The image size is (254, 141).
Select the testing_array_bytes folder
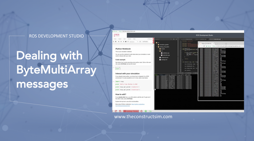(x=164, y=47)
